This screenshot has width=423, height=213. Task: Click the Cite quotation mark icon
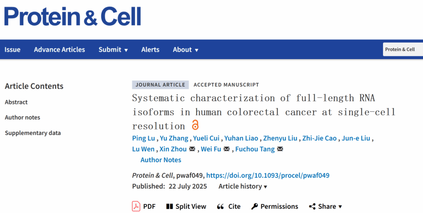(x=221, y=206)
